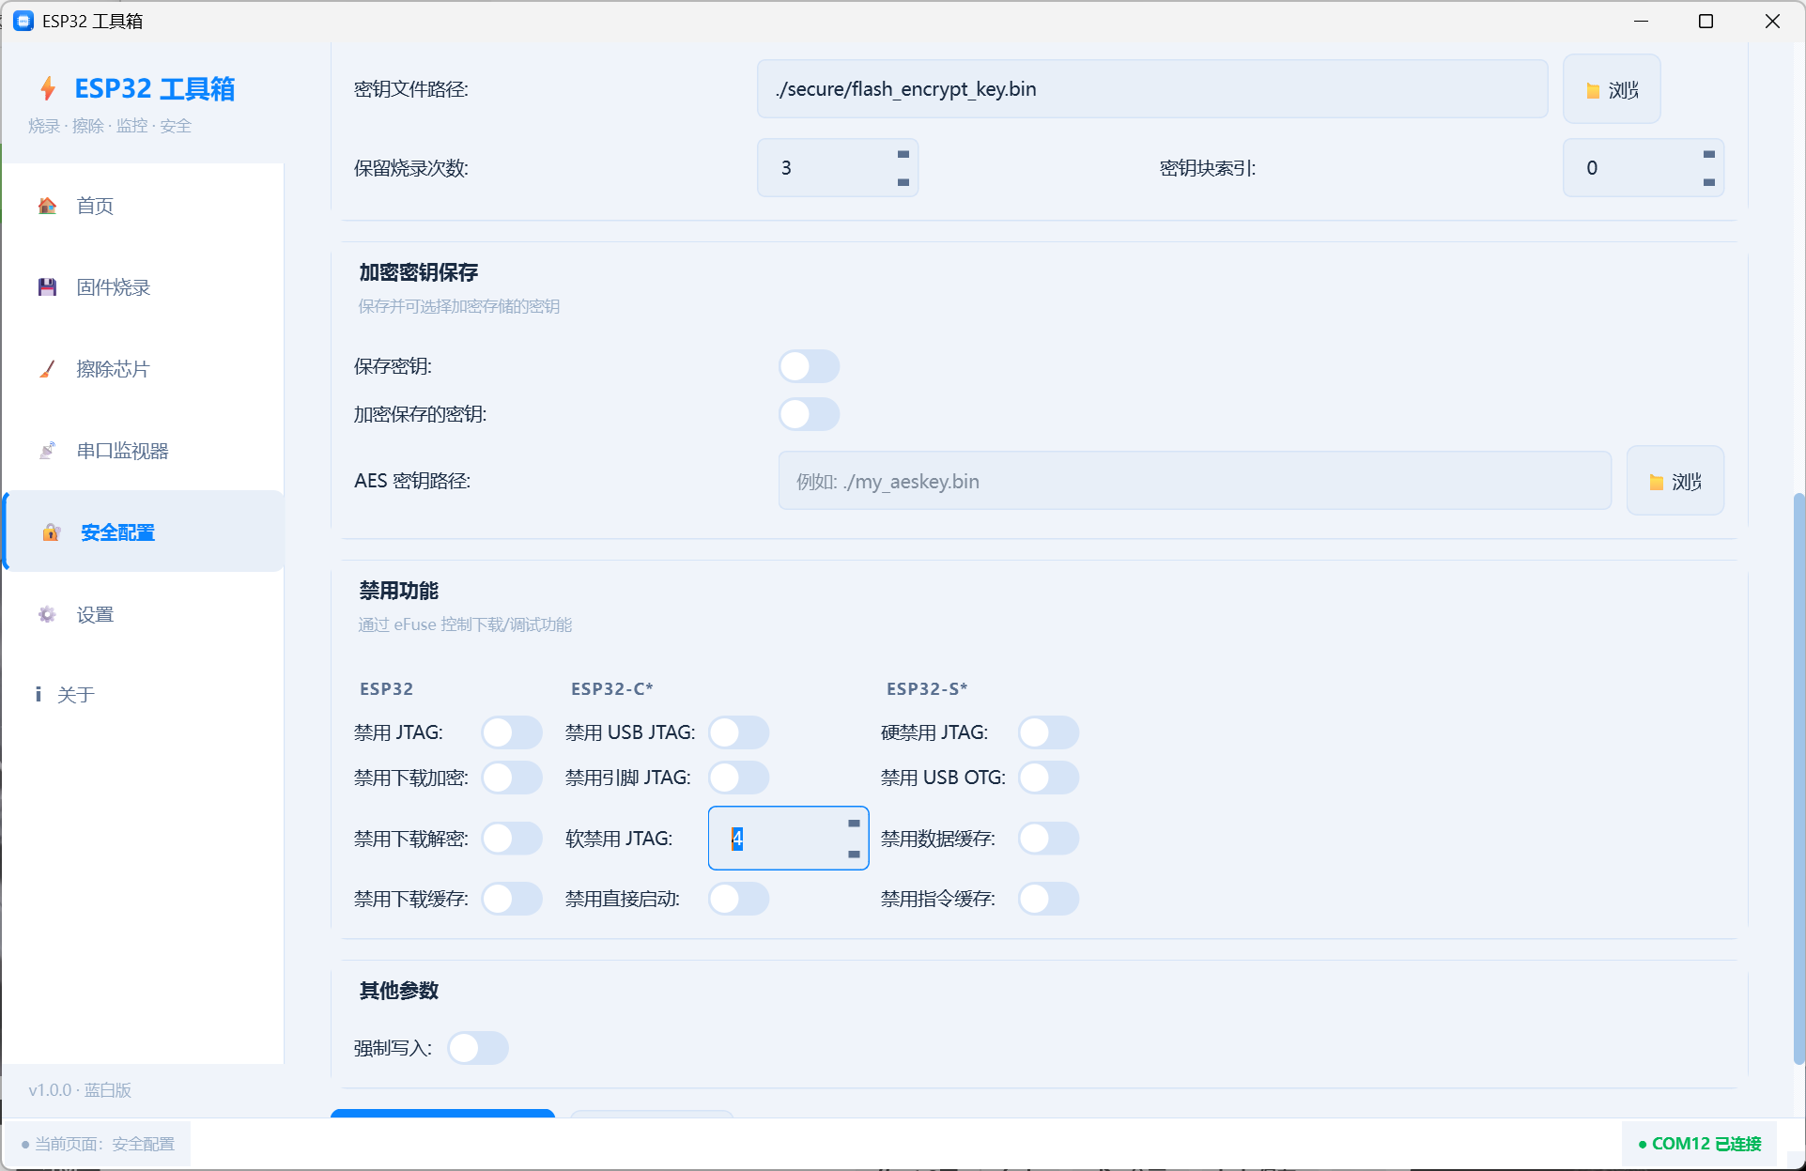Increase 密钥块索引 value

(1709, 154)
